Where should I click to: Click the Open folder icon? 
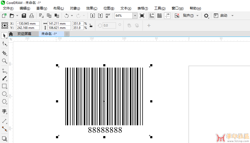tap(12, 16)
